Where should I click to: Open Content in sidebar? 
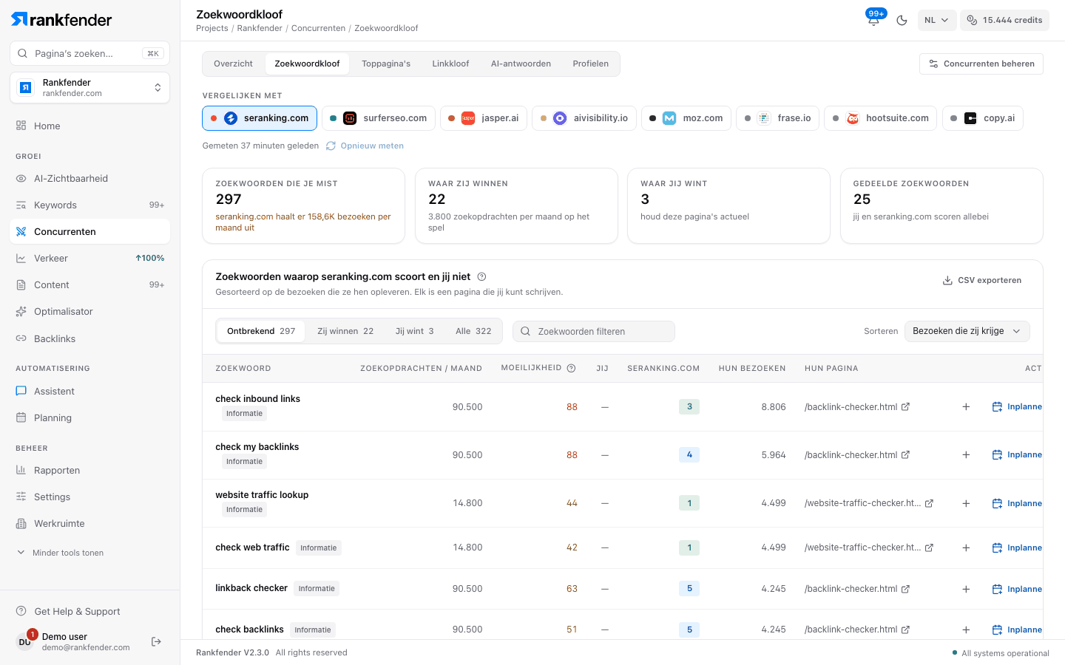(89, 284)
